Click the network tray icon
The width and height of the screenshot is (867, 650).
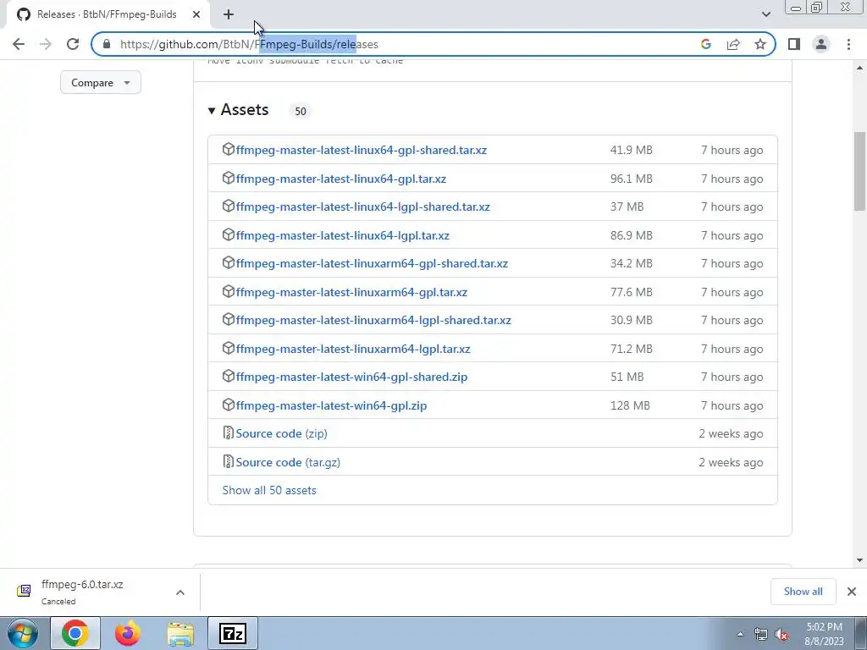761,635
